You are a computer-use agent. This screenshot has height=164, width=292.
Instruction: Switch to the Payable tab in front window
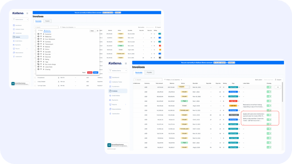point(149,73)
